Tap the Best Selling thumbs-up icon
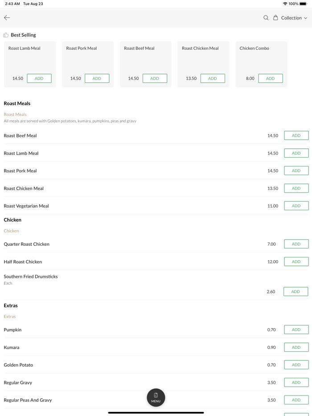This screenshot has height=416, width=312. (x=6, y=35)
